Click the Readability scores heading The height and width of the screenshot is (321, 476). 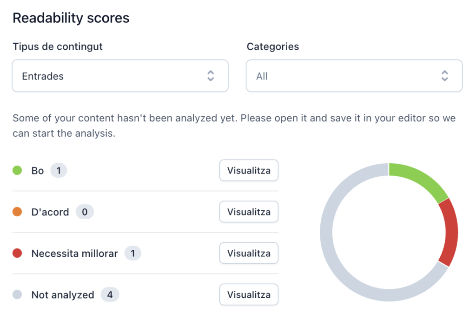coord(71,18)
